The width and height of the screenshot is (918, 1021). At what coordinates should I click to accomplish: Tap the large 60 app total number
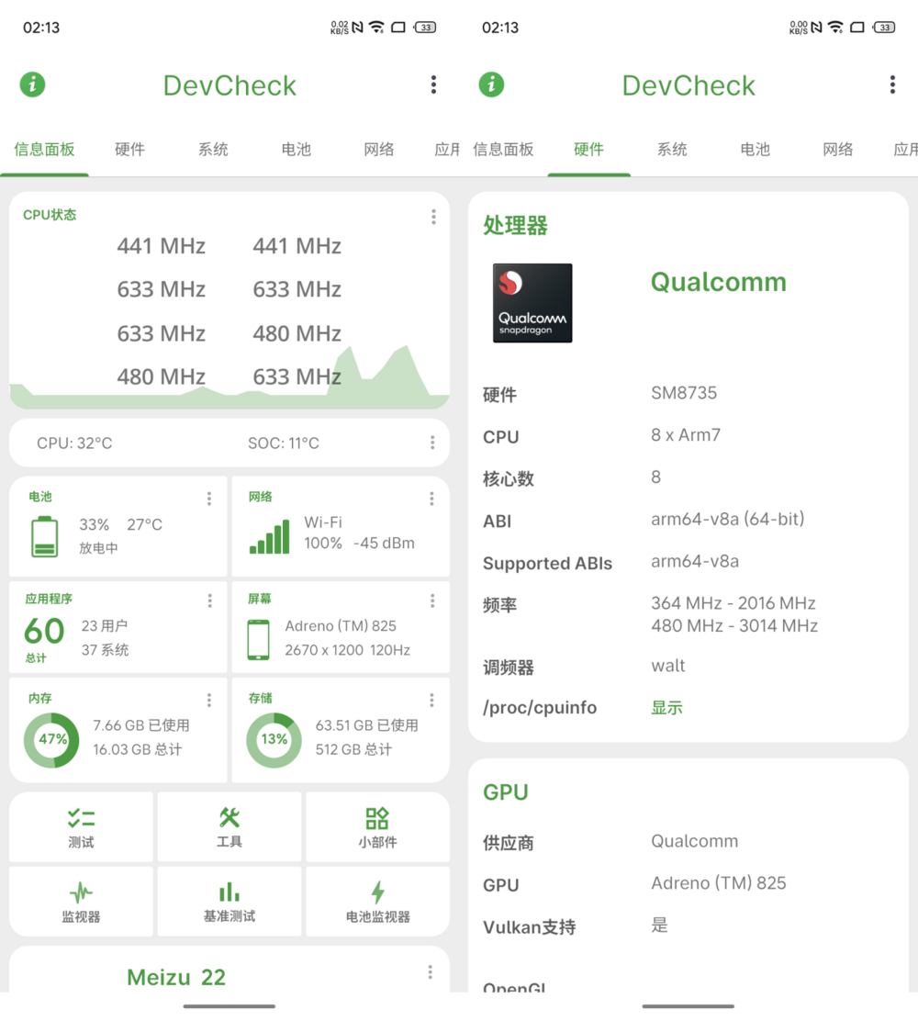(44, 630)
